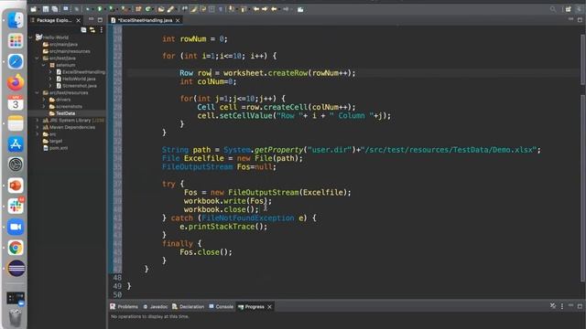Image resolution: width=586 pixels, height=329 pixels.
Task: Open Firefox from the dock
Action: [16, 82]
